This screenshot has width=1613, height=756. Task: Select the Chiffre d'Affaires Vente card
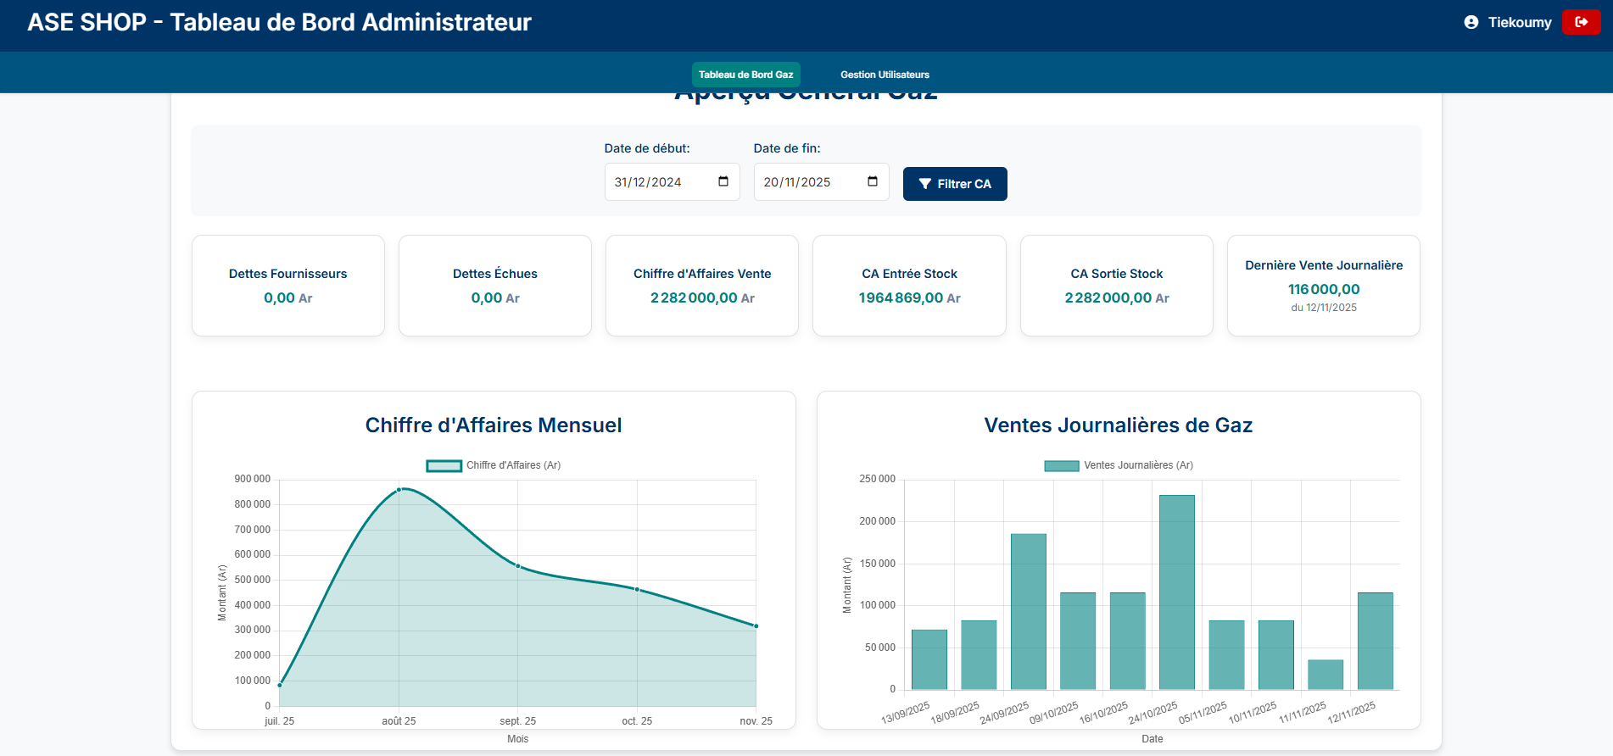[x=702, y=286]
